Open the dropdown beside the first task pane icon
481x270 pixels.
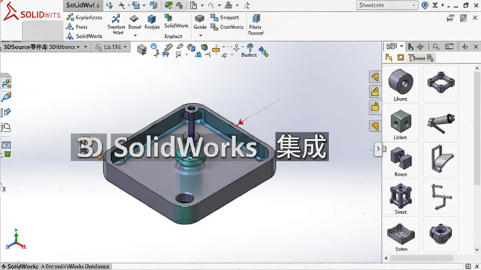point(402,46)
